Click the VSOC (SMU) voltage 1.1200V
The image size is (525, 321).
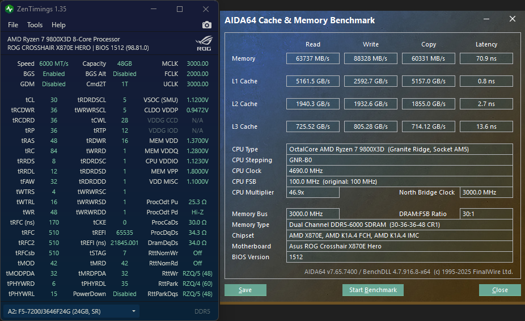point(197,100)
